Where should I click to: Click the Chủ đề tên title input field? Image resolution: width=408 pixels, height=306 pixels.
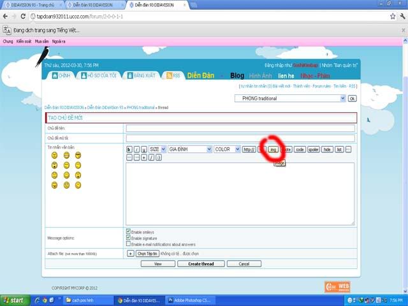coord(240,128)
